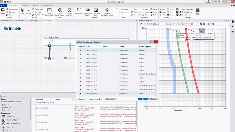Open the Untitled1.p18x document tab
Image resolution: width=235 pixels, height=132 pixels.
6,21
